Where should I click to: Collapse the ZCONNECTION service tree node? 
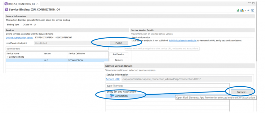coord(8,57)
